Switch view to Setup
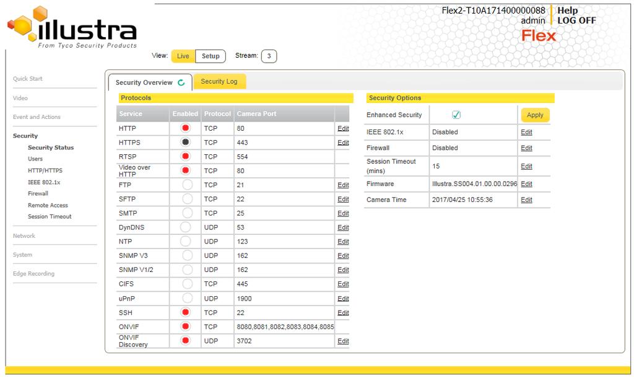Viewport: 634px width, 378px height. [x=211, y=56]
